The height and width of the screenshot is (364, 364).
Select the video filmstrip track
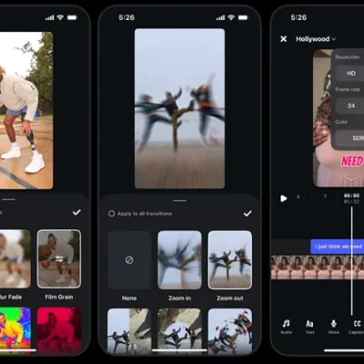coord(318,267)
